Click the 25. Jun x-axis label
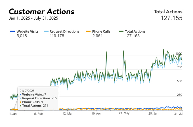The image size is (193, 127). click(153, 113)
